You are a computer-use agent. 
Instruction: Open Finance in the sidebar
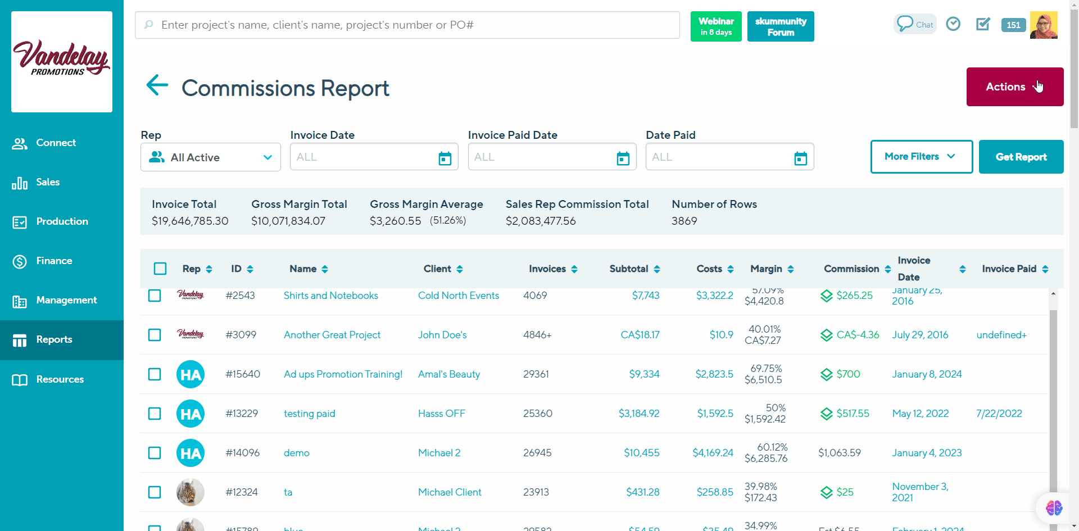pos(54,261)
